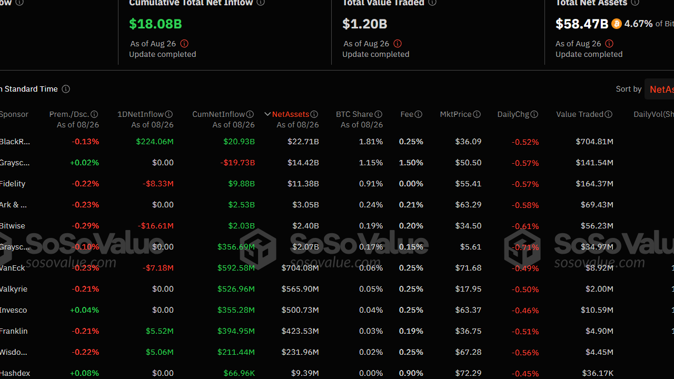Click +0.04% Invesco premium cell
The height and width of the screenshot is (379, 674).
[x=84, y=310]
